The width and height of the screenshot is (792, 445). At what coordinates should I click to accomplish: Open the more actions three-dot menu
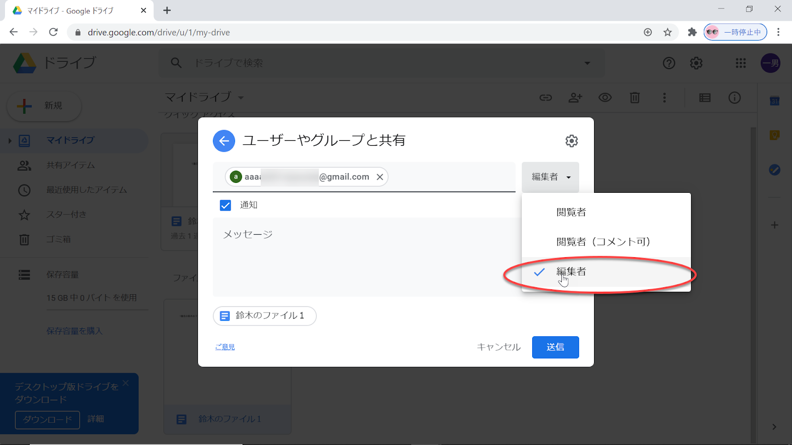pyautogui.click(x=664, y=98)
